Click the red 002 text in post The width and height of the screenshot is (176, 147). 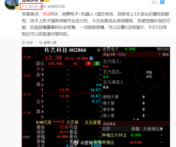coord(46,14)
